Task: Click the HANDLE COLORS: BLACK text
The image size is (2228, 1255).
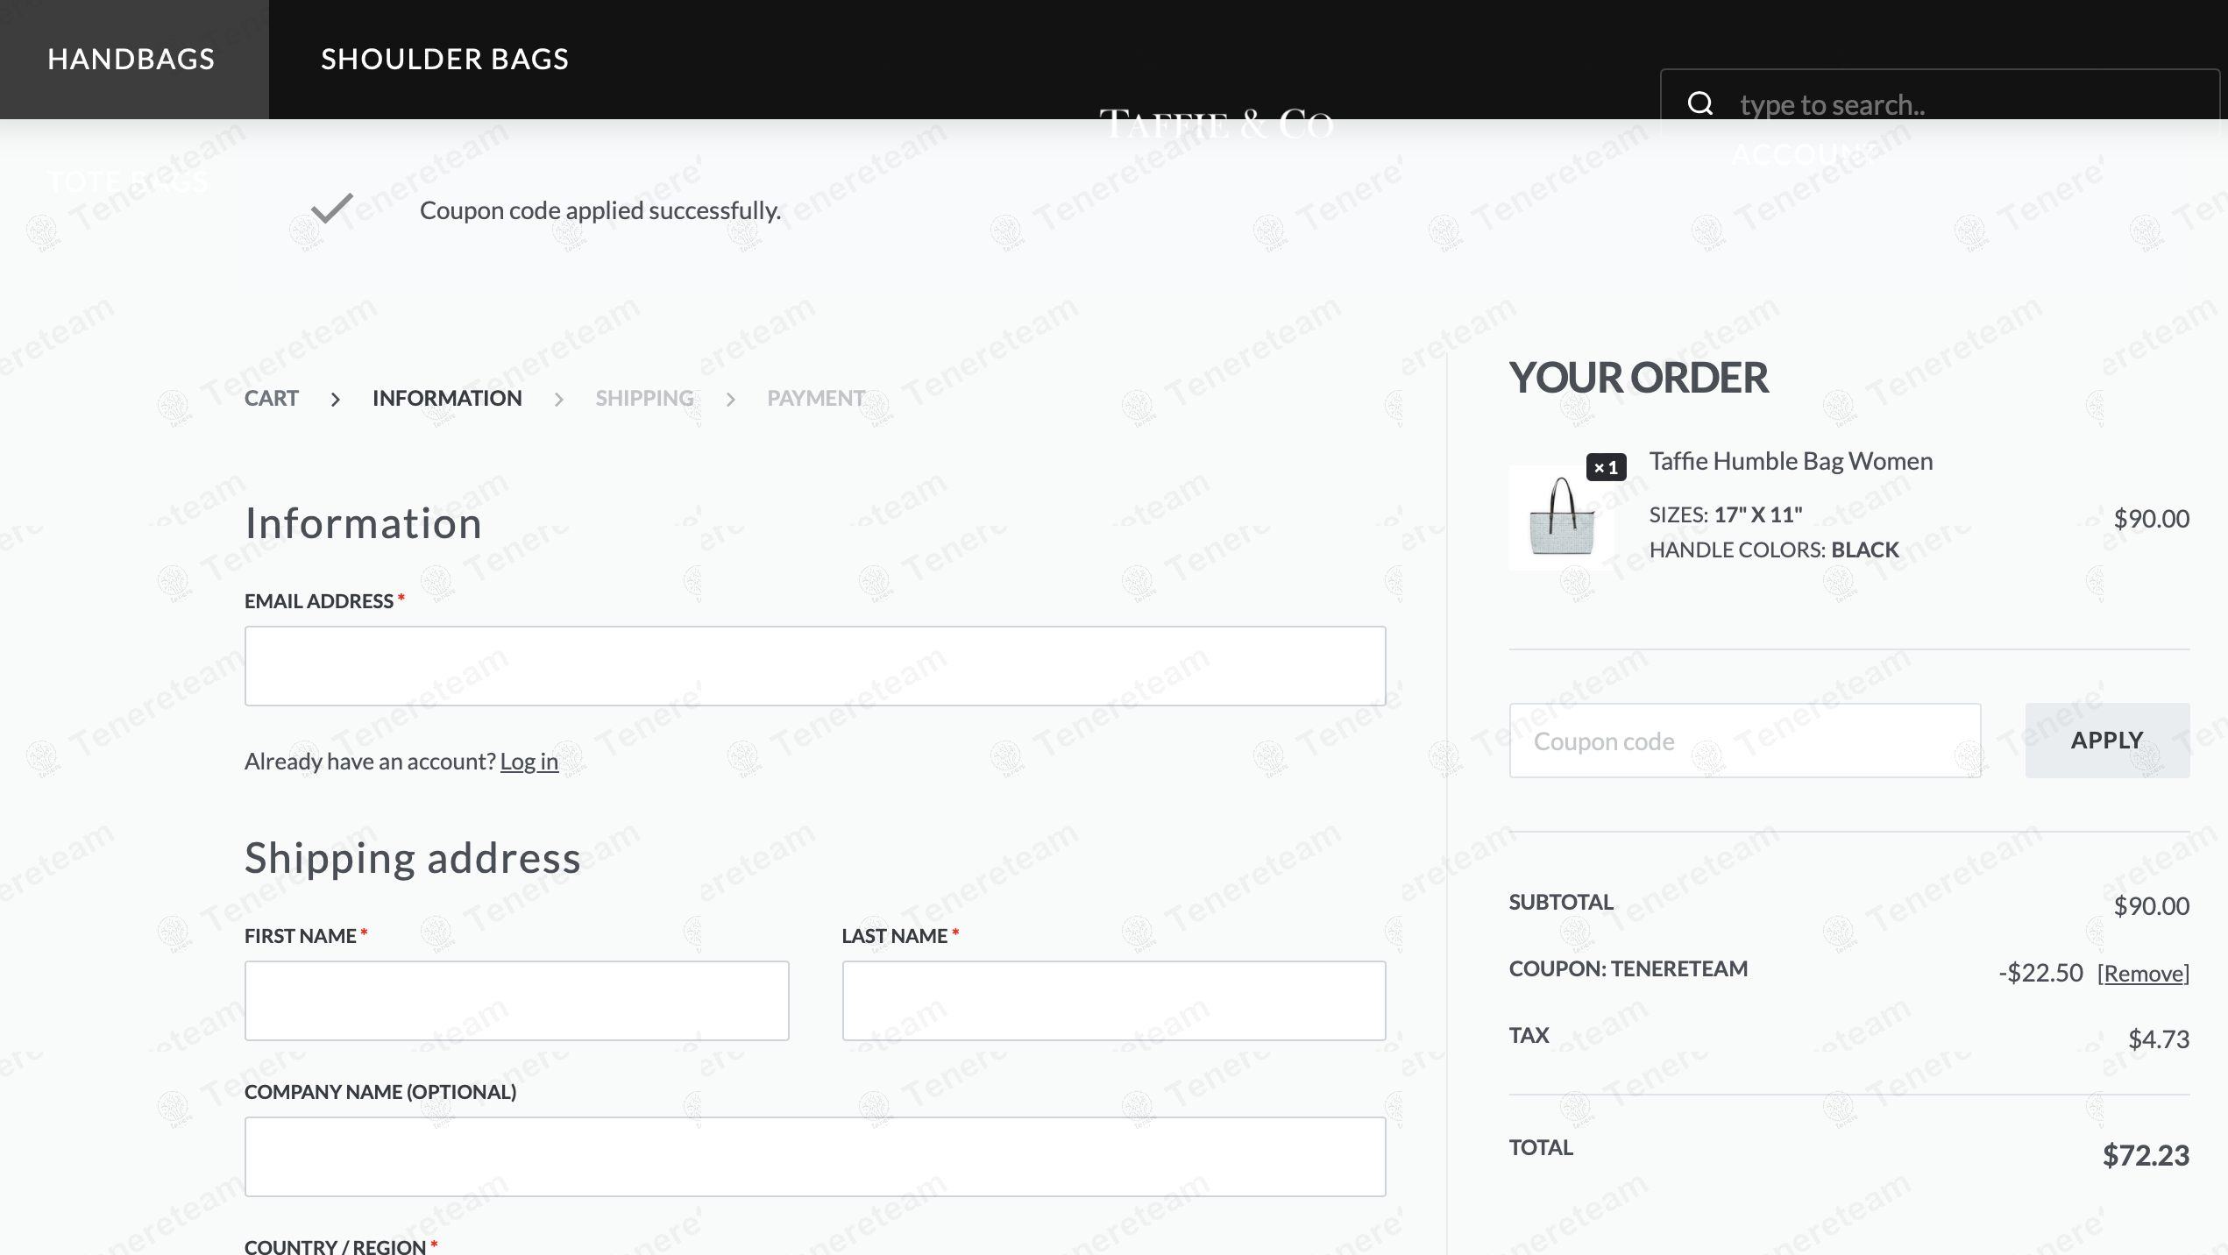Action: (x=1774, y=550)
